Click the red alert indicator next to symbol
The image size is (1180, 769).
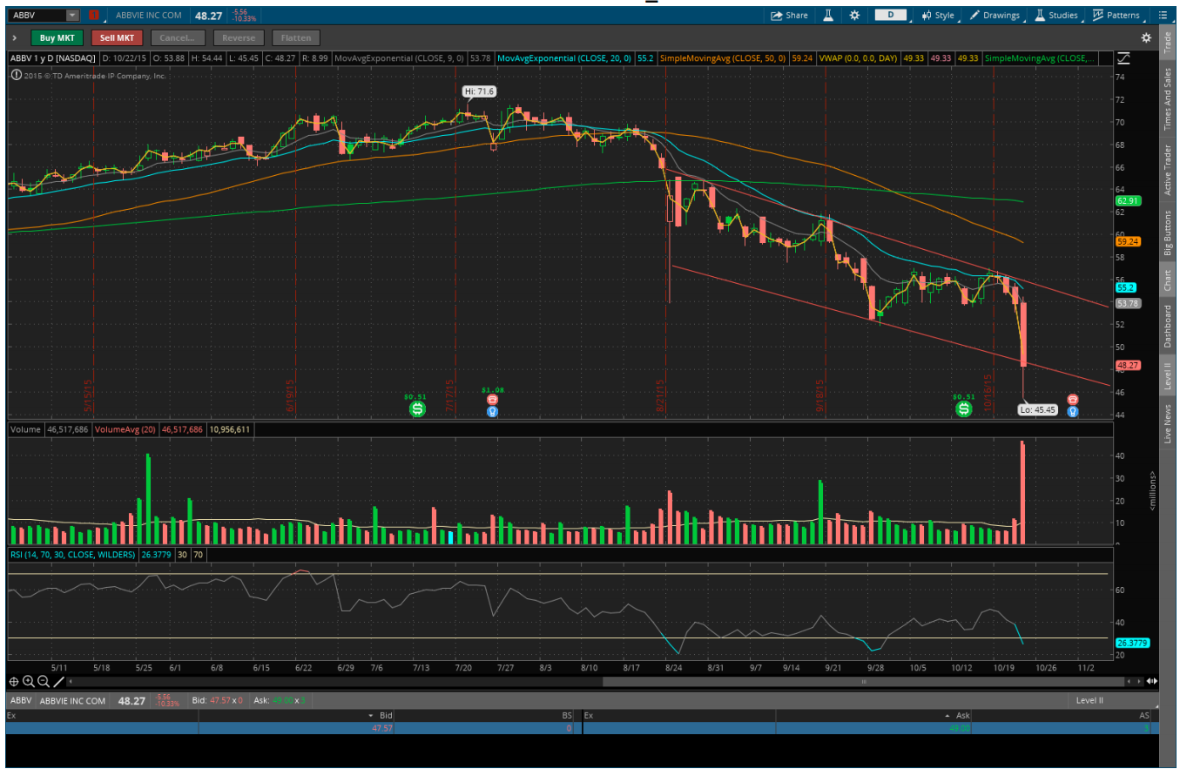pyautogui.click(x=94, y=15)
